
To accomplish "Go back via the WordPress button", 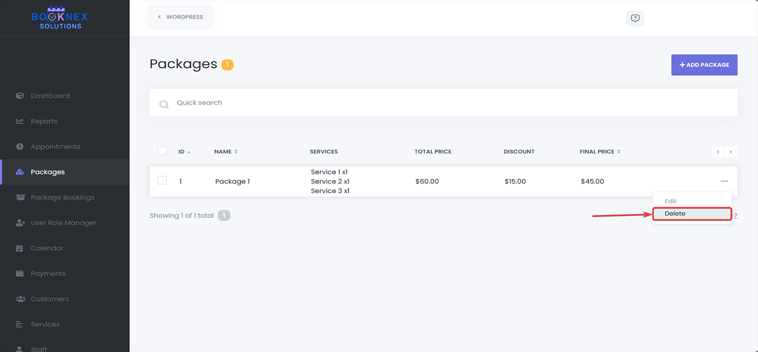I will point(180,17).
